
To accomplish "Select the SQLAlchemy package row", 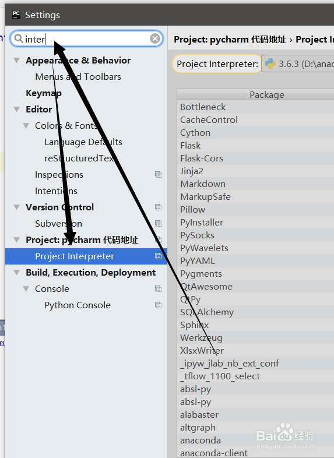I will coord(255,312).
